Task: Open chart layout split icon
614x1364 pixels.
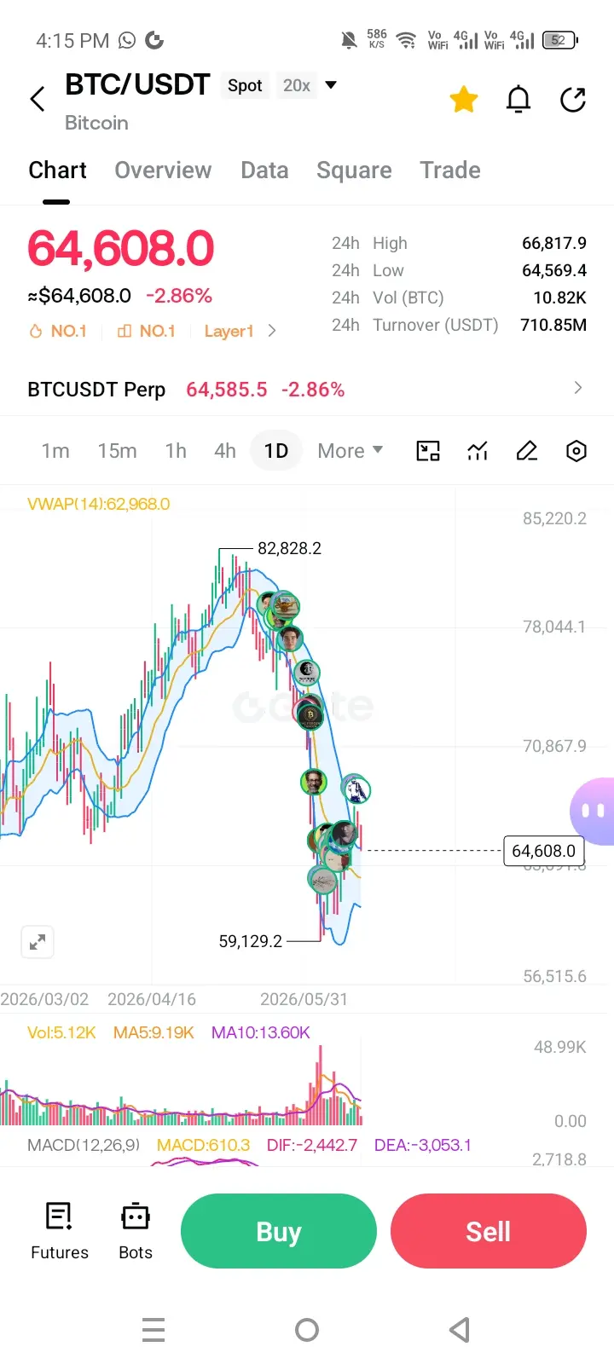Action: [x=428, y=451]
